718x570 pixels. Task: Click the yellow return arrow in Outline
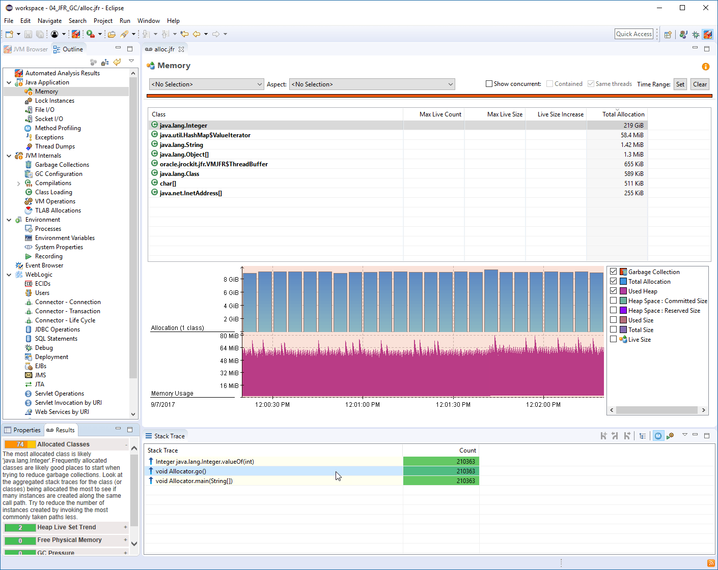[117, 62]
